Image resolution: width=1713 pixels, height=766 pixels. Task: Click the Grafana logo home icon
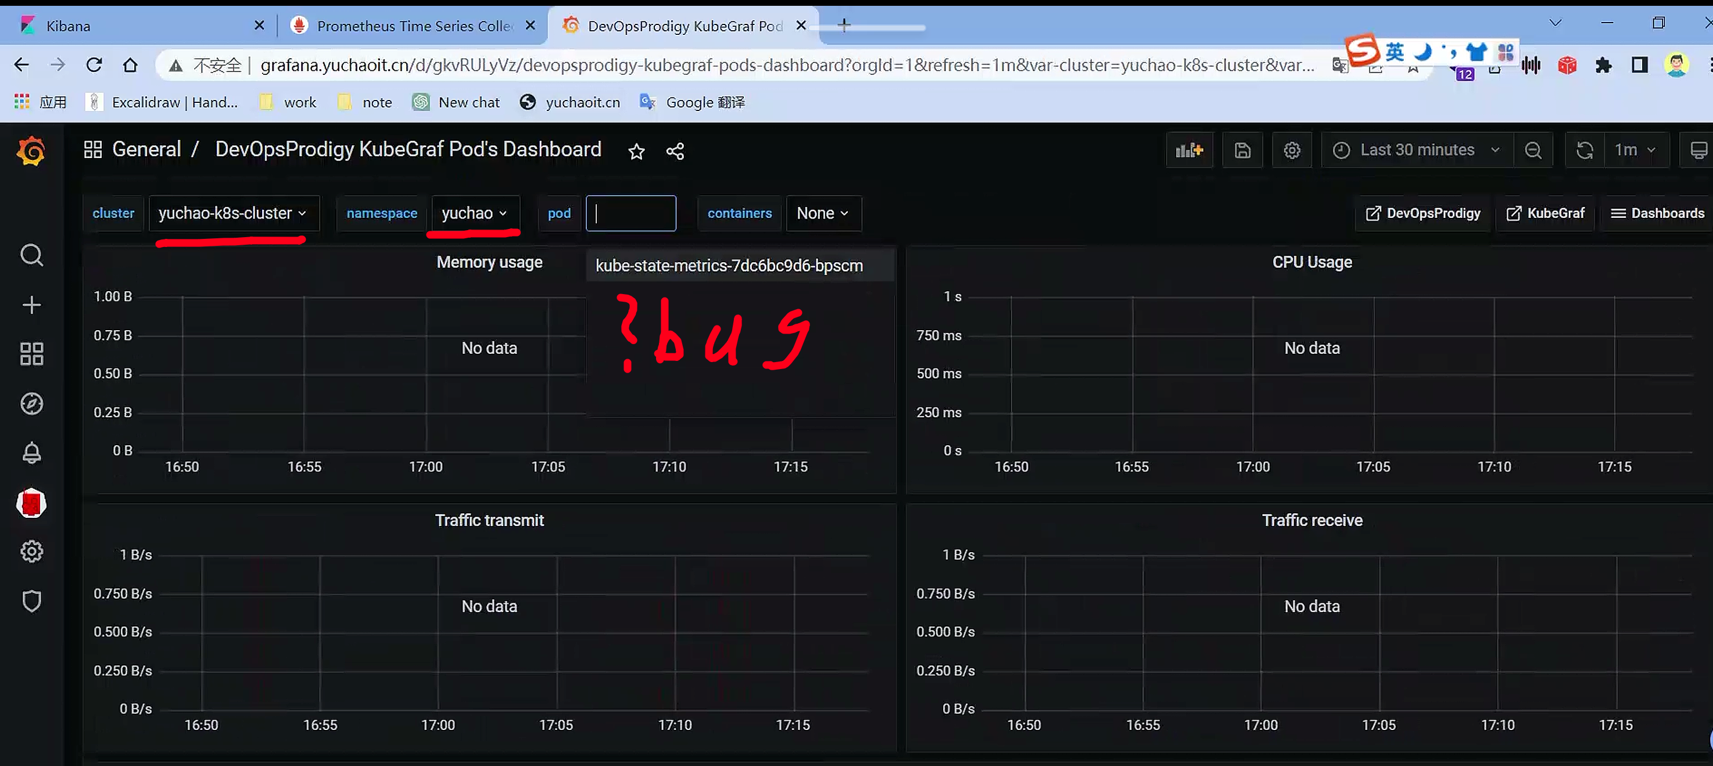click(31, 152)
